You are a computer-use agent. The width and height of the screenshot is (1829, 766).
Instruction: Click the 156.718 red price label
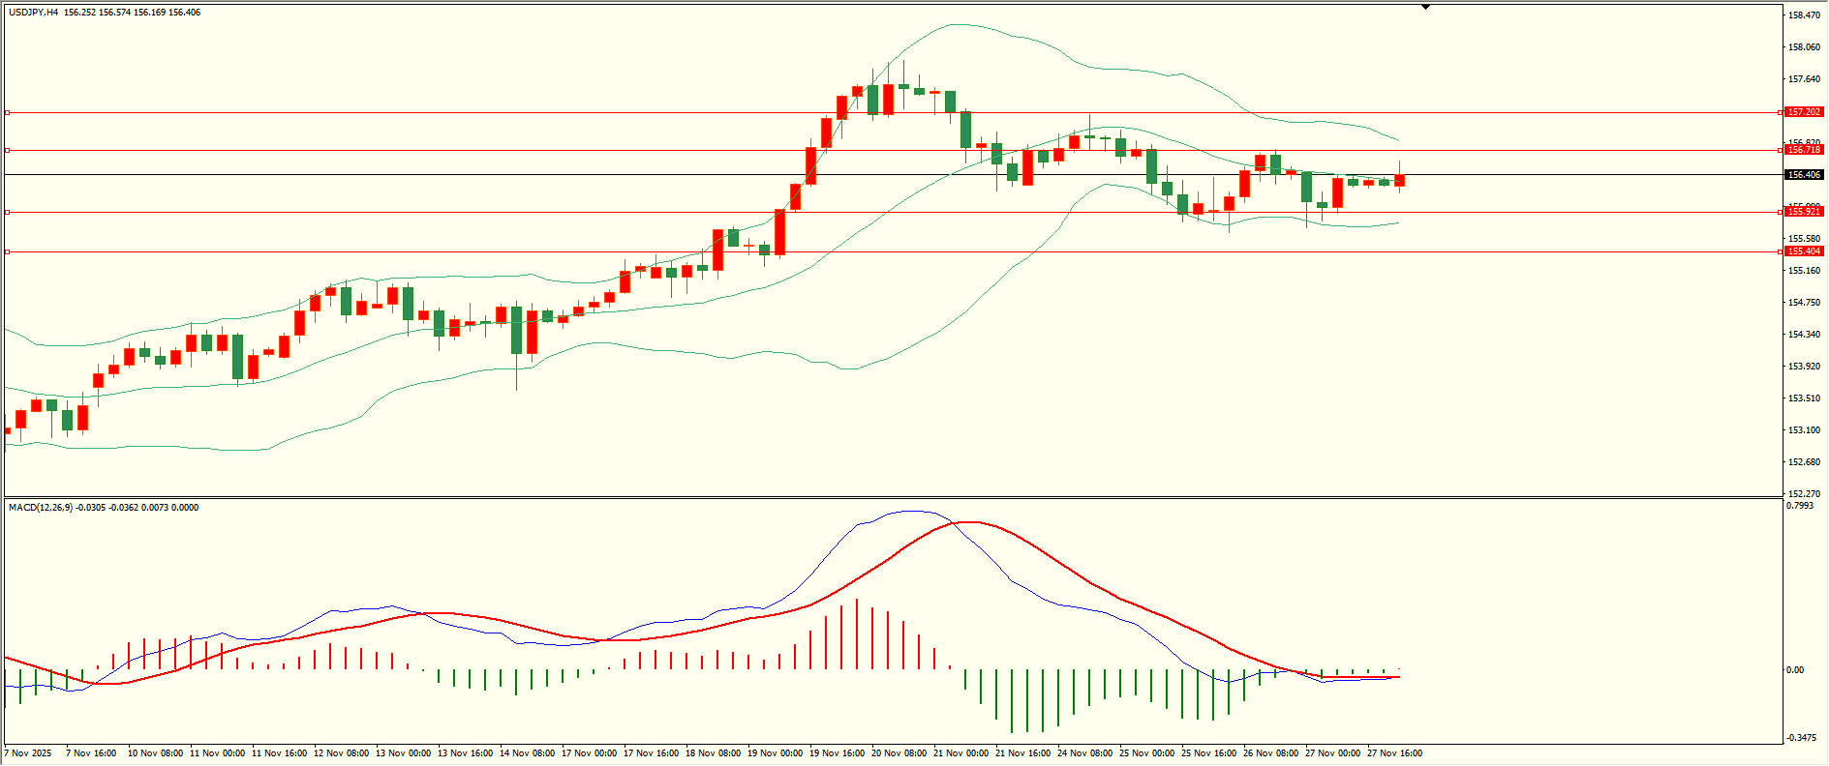[x=1804, y=150]
